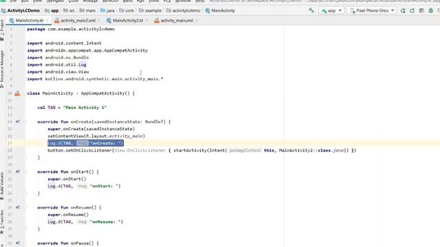Viewport: 440px width, 247px height.
Task: Click the import android.content.Intent line
Action: pyautogui.click(x=64, y=43)
